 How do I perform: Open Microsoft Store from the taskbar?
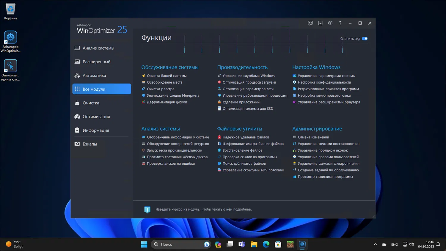tap(278, 244)
